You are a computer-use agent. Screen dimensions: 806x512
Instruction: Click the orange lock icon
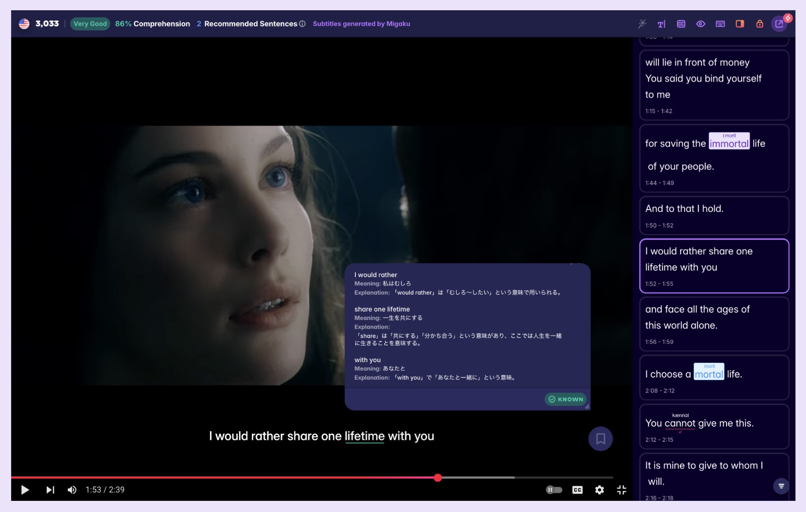coord(760,24)
